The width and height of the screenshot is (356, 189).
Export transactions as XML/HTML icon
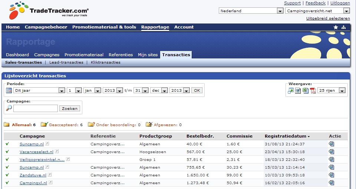click(x=298, y=91)
